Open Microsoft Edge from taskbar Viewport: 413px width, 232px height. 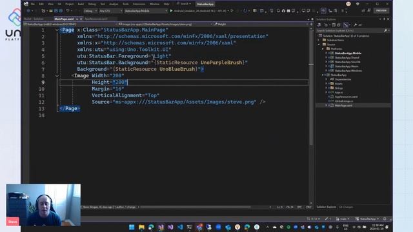tap(151, 227)
